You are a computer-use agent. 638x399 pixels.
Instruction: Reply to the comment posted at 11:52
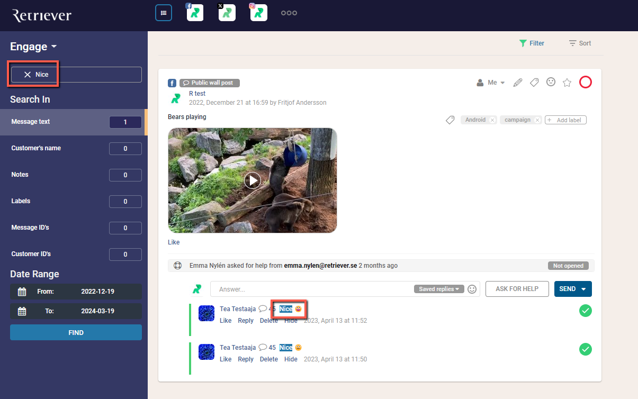click(x=246, y=321)
